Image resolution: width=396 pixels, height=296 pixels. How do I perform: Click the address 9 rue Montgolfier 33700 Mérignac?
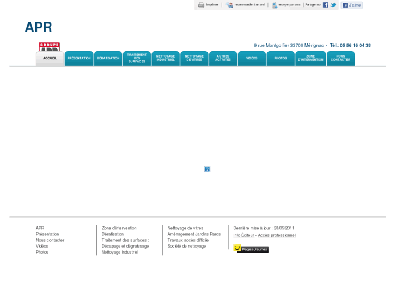tap(289, 45)
